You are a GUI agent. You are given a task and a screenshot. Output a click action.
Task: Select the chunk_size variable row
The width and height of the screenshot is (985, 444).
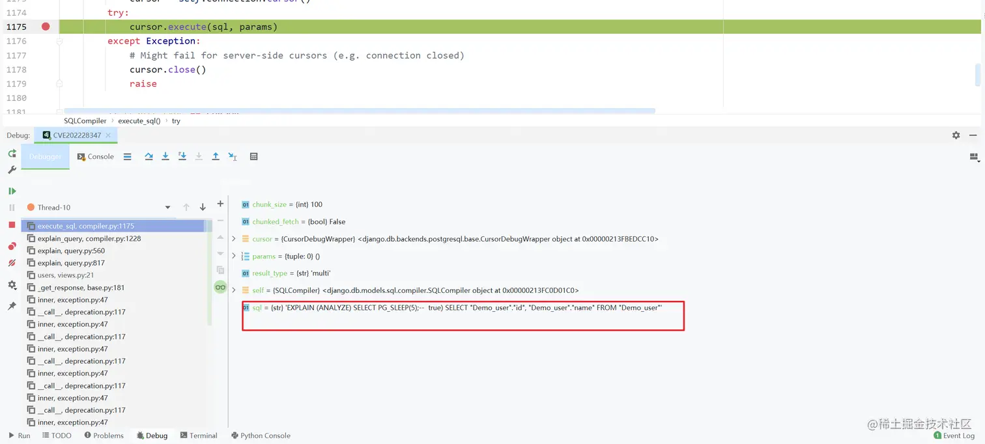tap(282, 204)
